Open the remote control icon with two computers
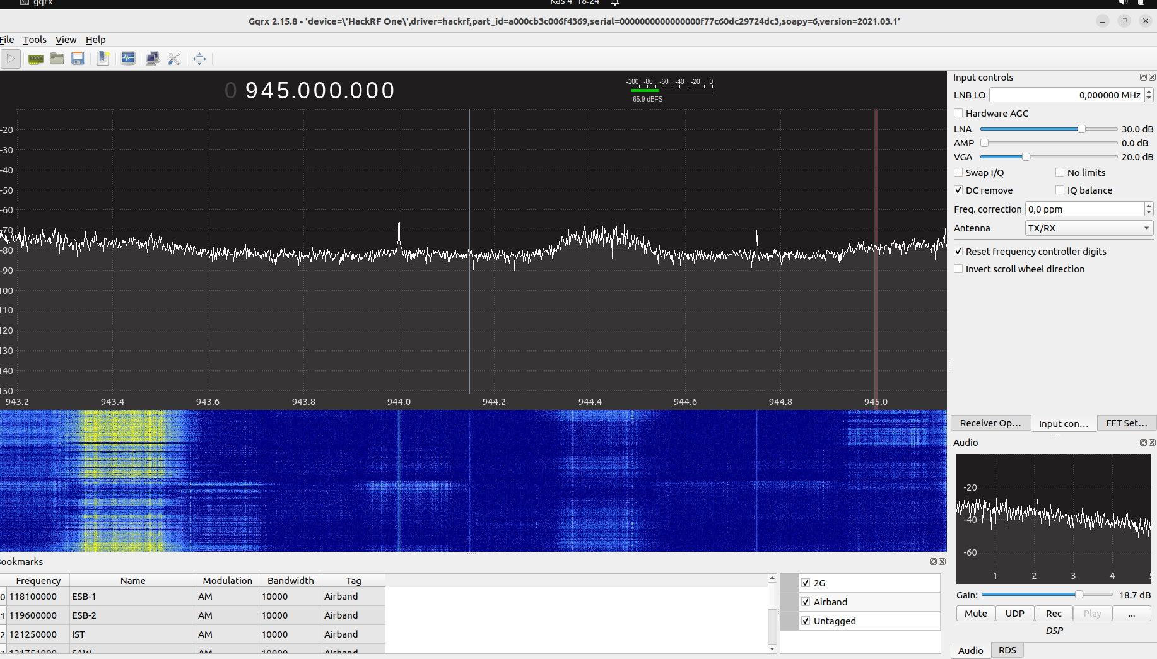This screenshot has width=1157, height=659. (x=153, y=59)
